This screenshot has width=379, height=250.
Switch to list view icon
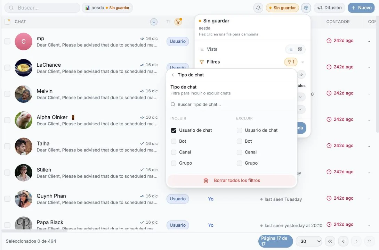click(291, 49)
